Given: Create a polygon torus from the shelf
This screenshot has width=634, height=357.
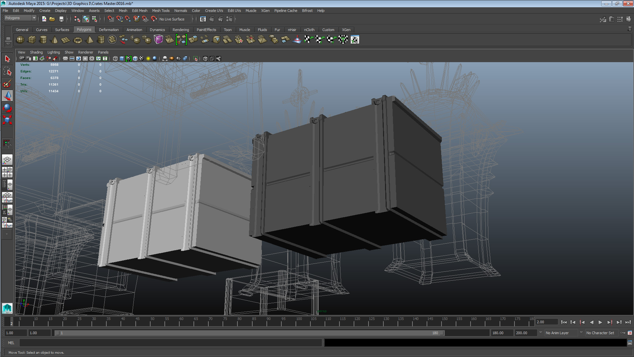Looking at the screenshot, I should point(78,40).
